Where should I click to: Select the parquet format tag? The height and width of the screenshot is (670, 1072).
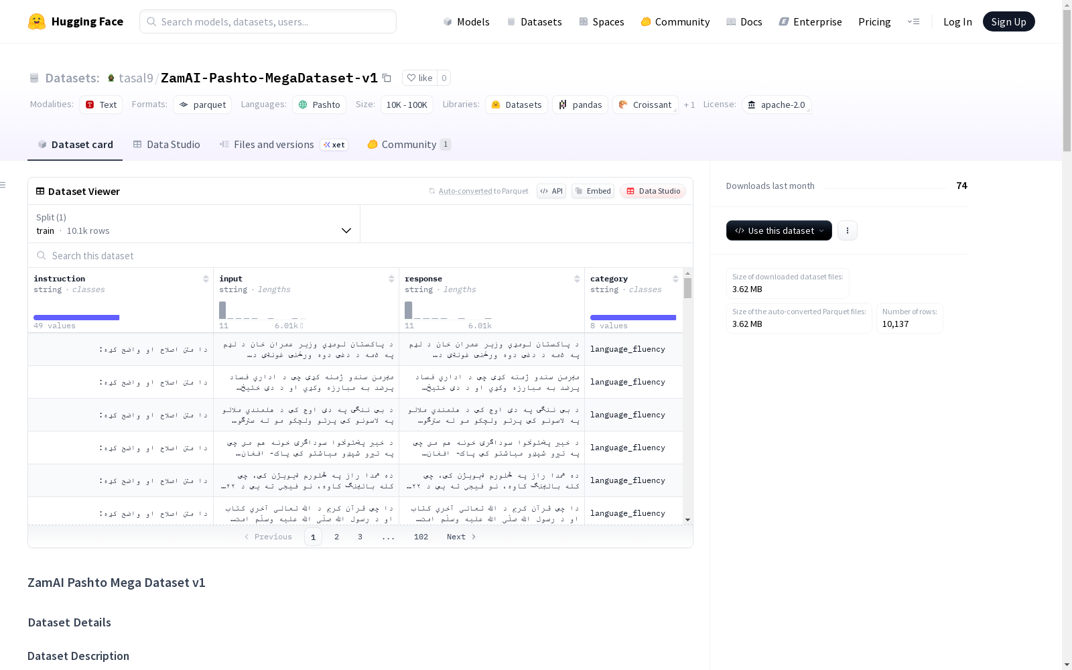point(202,105)
